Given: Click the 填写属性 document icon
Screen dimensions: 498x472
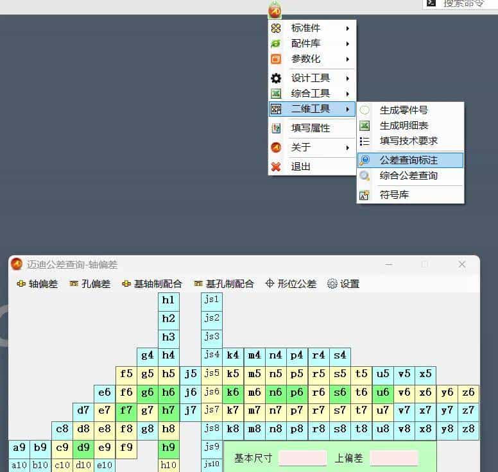Looking at the screenshot, I should click(276, 128).
